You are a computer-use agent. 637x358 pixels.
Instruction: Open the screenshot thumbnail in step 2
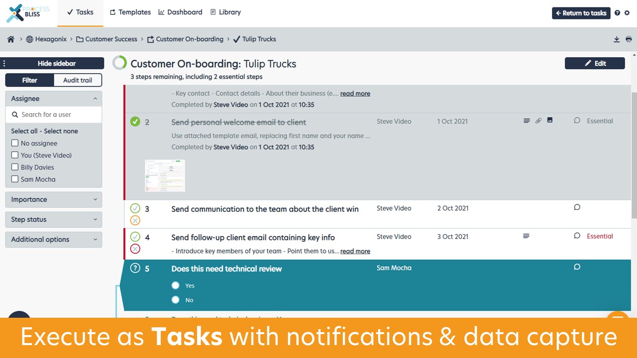click(x=165, y=176)
